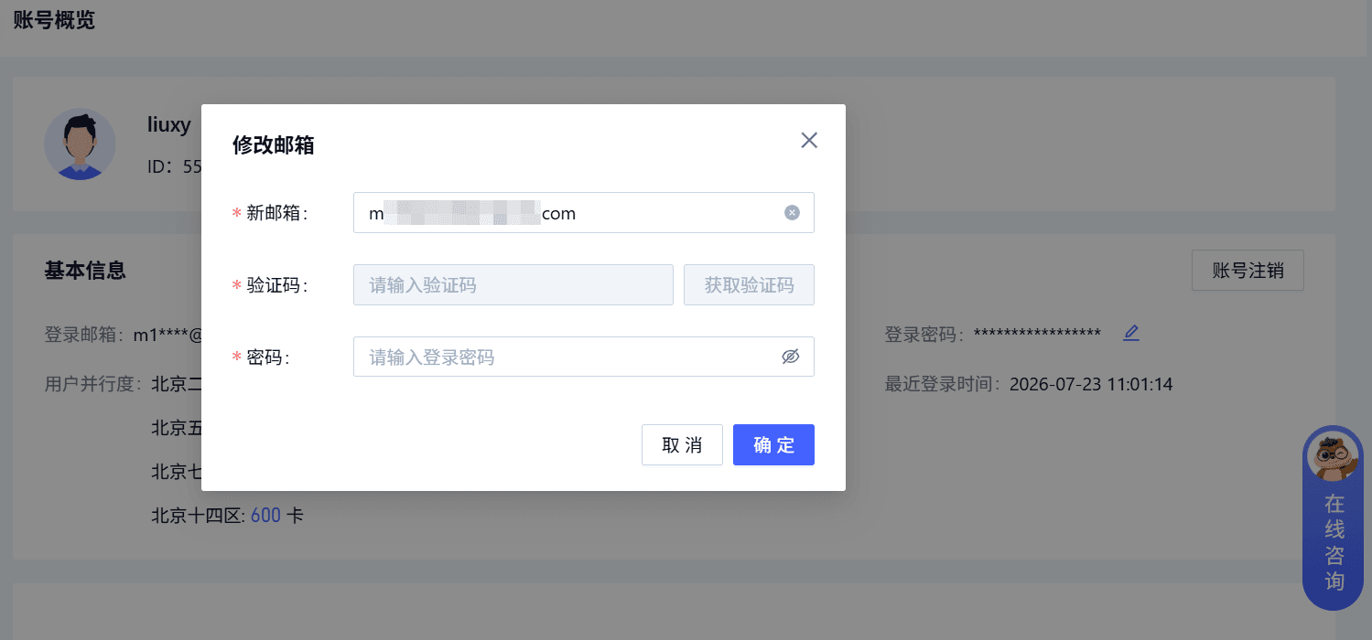Click the 账号注销 button

[1248, 271]
